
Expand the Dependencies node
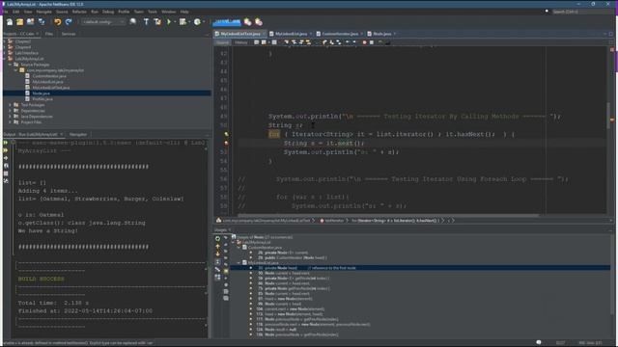[10, 111]
